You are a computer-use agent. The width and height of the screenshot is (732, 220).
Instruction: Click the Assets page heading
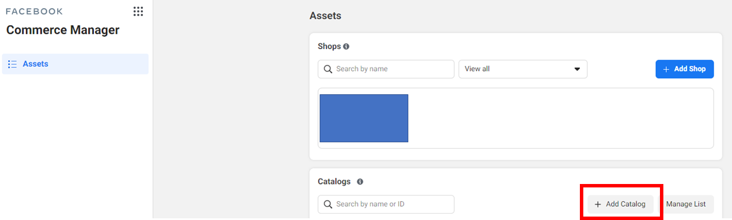(325, 16)
